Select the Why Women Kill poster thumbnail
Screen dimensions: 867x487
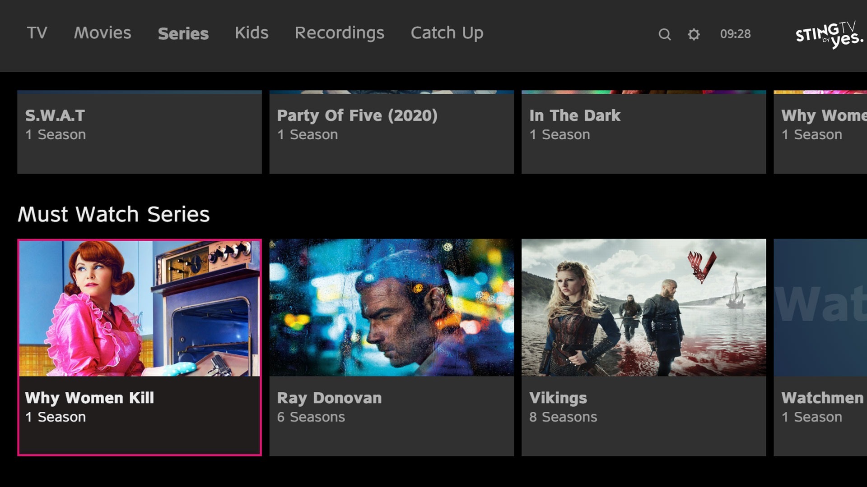point(139,308)
